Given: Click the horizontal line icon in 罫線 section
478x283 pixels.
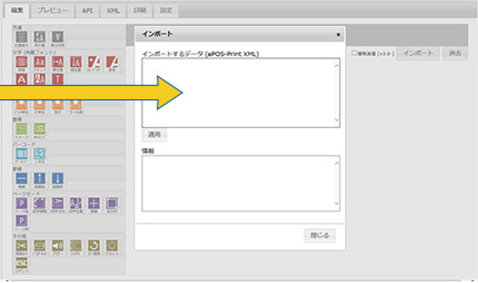Looking at the screenshot, I should pyautogui.click(x=22, y=179).
